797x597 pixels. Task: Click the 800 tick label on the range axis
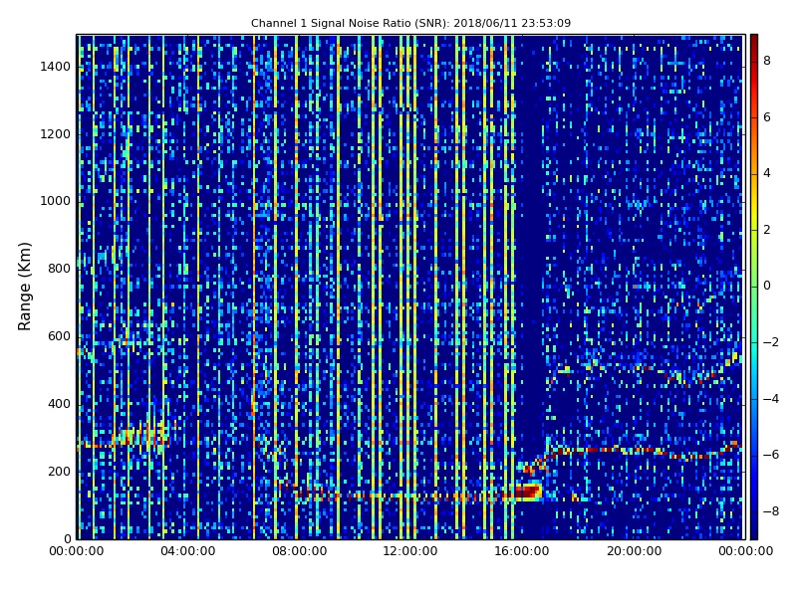pyautogui.click(x=59, y=269)
